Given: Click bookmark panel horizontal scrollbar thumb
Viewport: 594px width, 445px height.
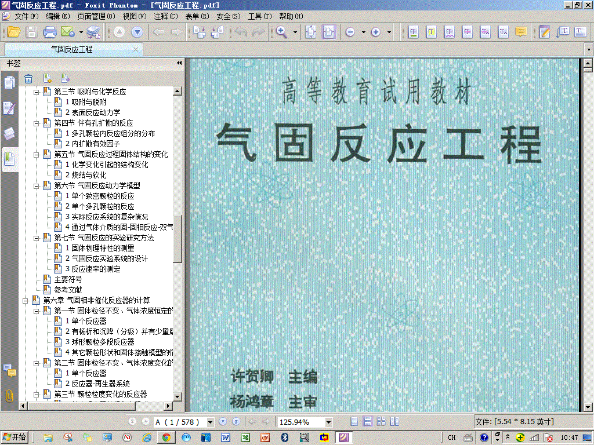Looking at the screenshot, I should coord(81,406).
